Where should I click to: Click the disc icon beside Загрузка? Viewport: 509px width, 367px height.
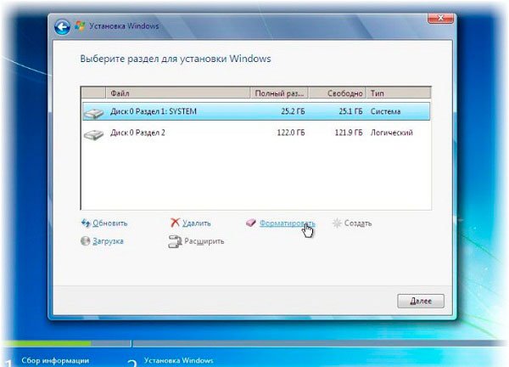[x=85, y=241]
